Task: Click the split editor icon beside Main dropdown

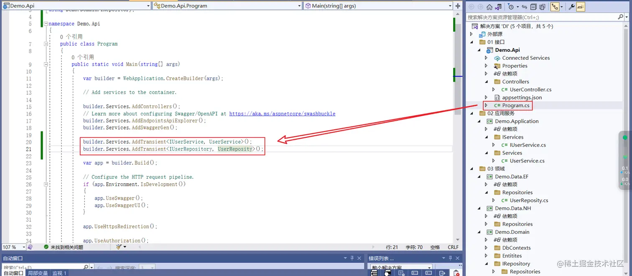Action: coord(459,6)
